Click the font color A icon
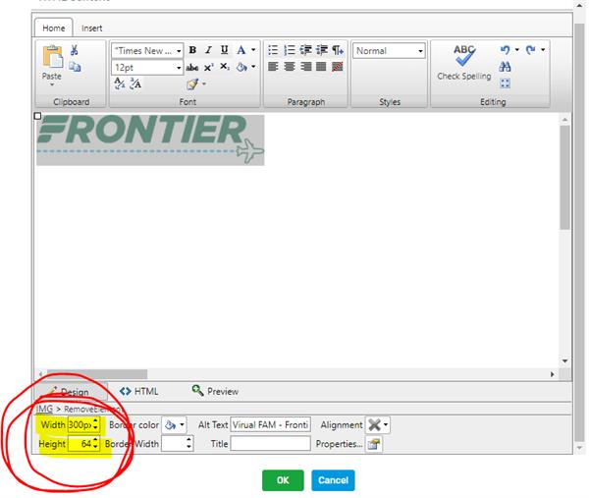Screen dimensions: 589x498 tap(241, 50)
